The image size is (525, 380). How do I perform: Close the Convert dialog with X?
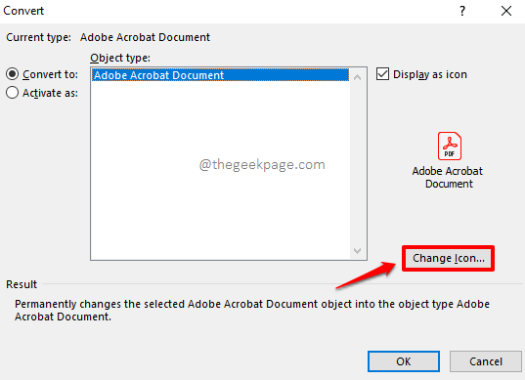(506, 11)
